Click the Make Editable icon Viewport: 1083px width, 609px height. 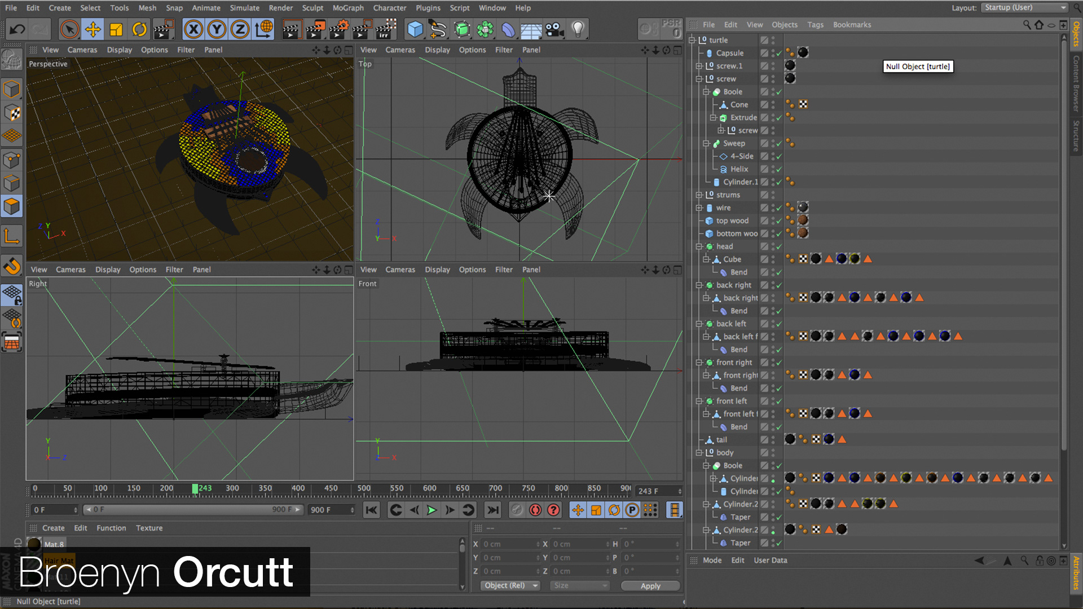11,59
